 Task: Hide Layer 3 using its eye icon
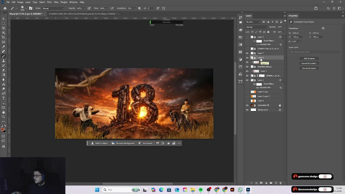[247, 71]
